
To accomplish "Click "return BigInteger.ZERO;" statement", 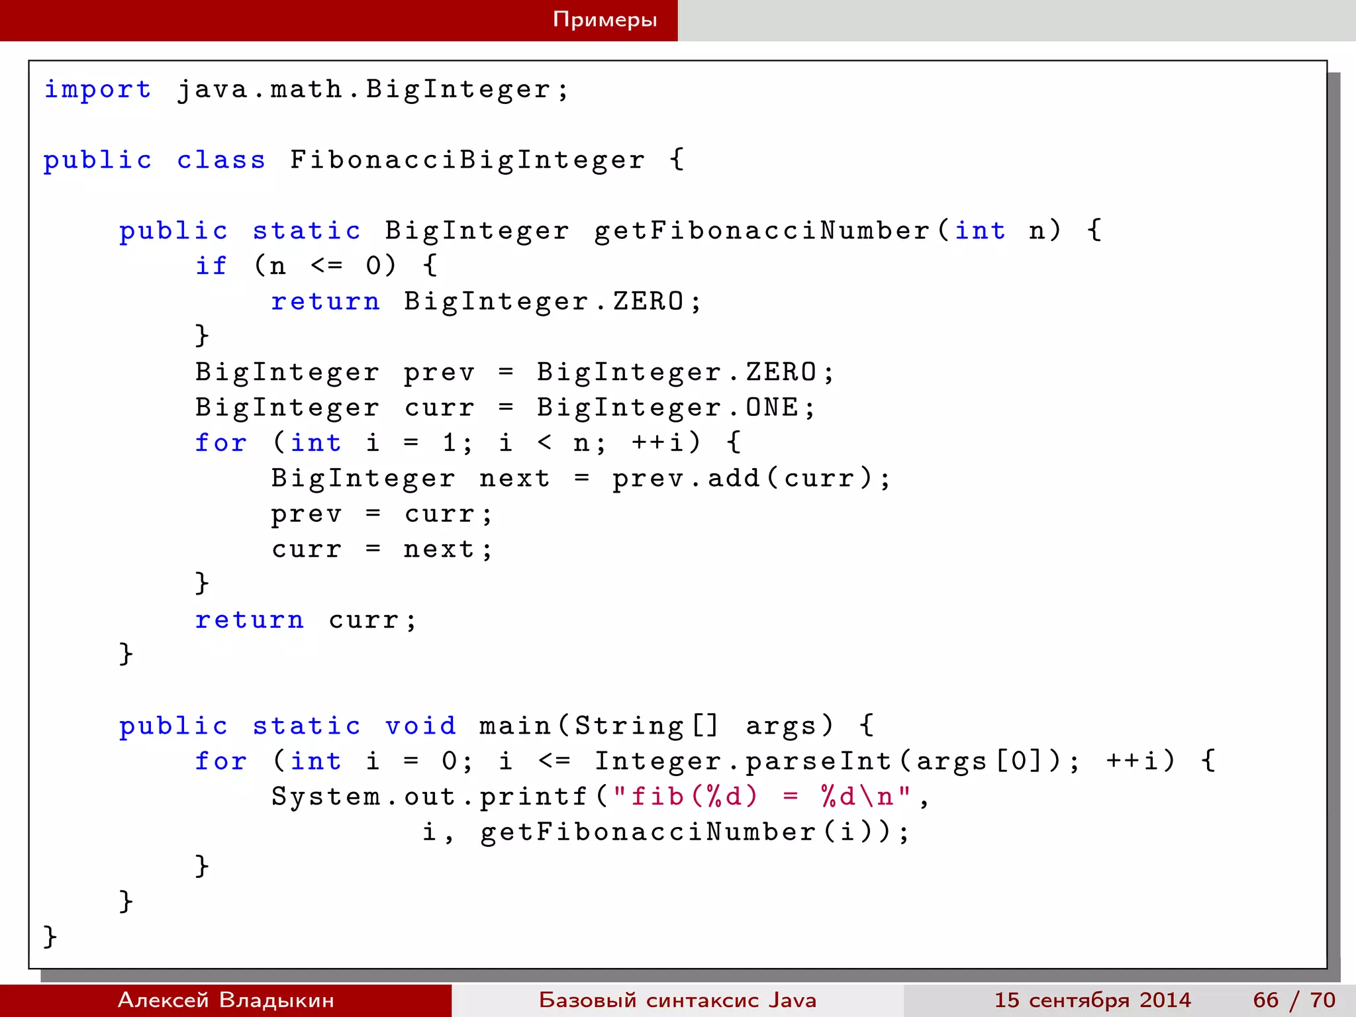I will click(x=486, y=301).
